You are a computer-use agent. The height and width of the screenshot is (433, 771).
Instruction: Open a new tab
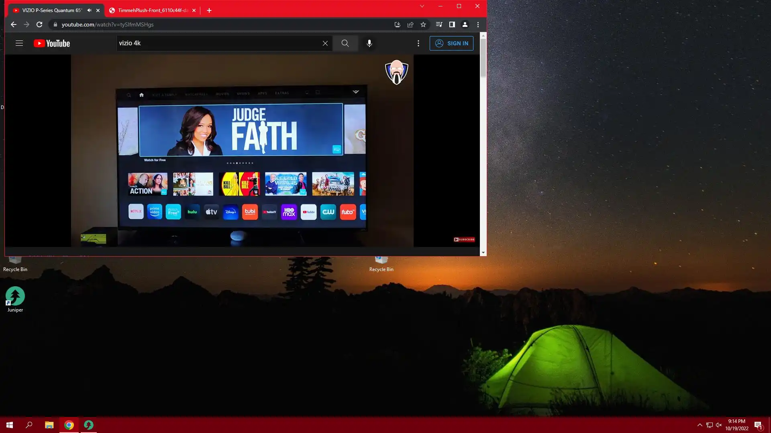tap(209, 10)
